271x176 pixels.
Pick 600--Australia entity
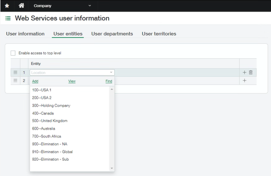click(70, 128)
